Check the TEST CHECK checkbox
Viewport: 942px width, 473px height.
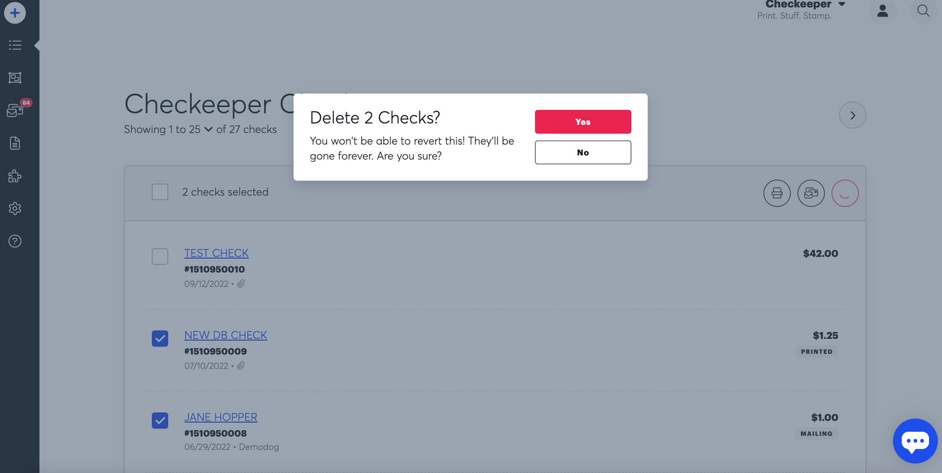click(x=160, y=257)
